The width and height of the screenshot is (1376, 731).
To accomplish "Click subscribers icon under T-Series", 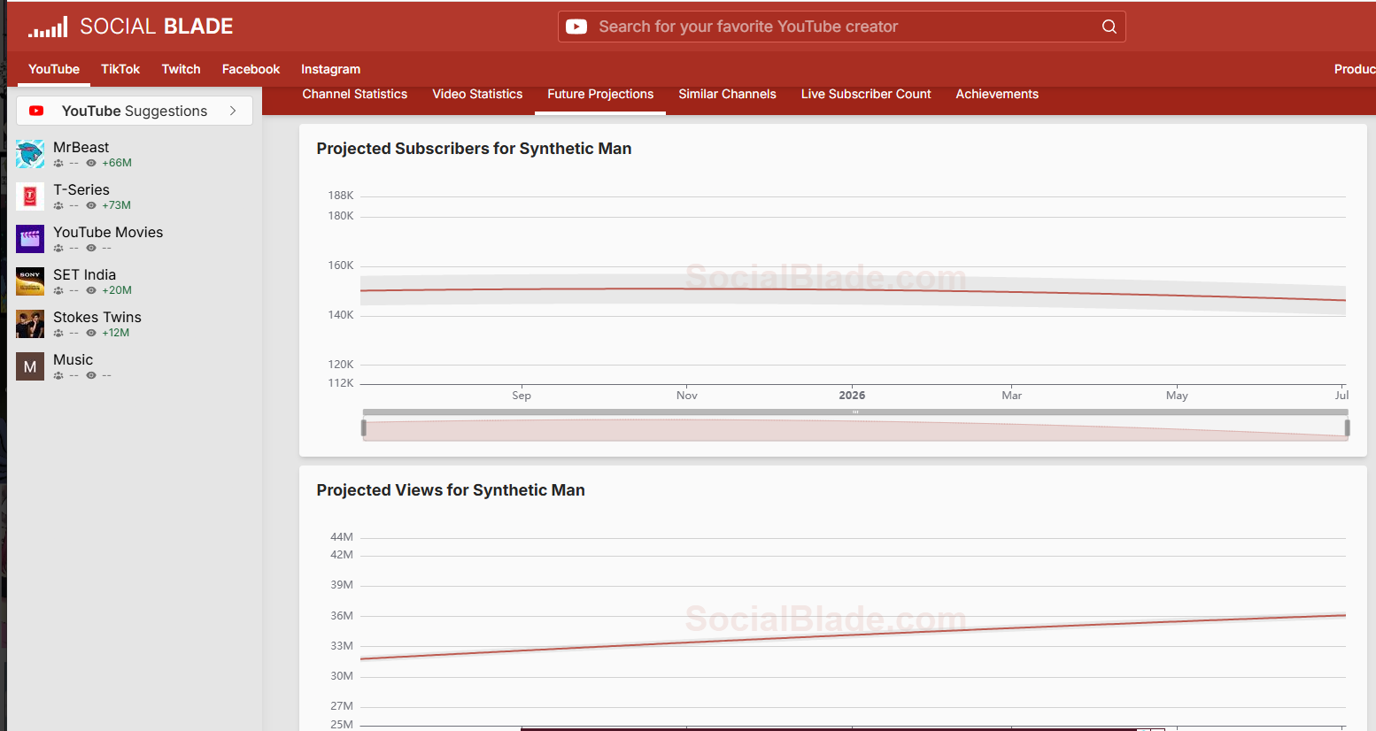I will 58,205.
